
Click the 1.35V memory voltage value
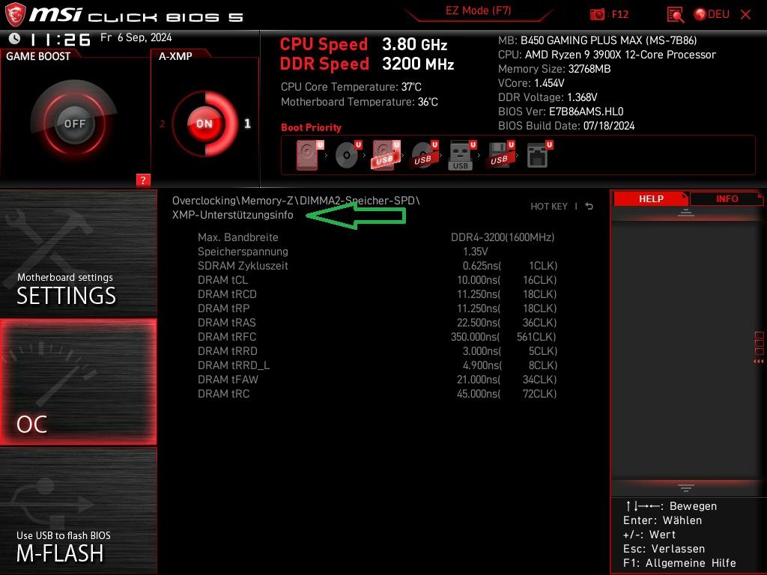(476, 252)
